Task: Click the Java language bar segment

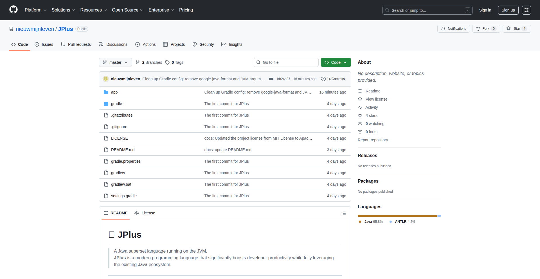Action: pos(397,216)
